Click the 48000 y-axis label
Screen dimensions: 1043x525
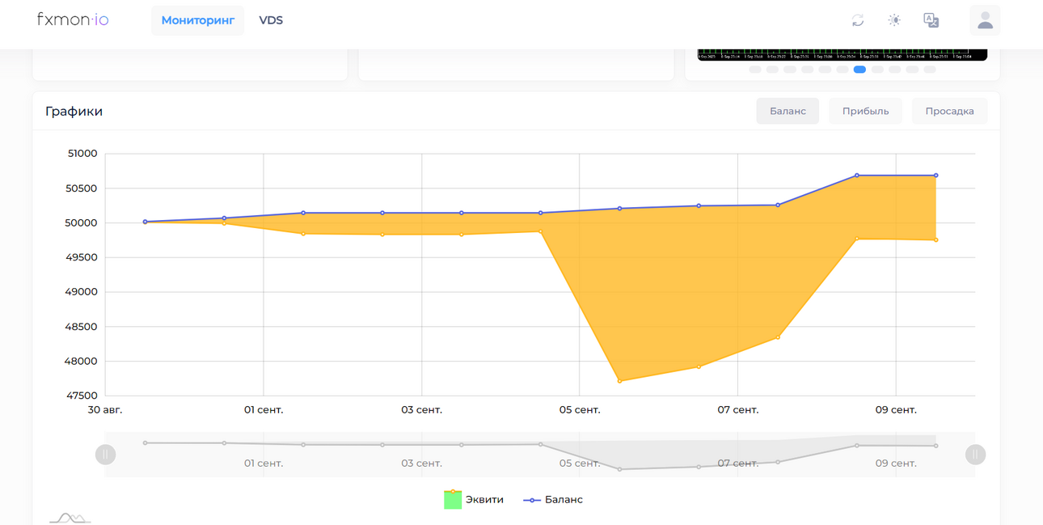(x=81, y=362)
